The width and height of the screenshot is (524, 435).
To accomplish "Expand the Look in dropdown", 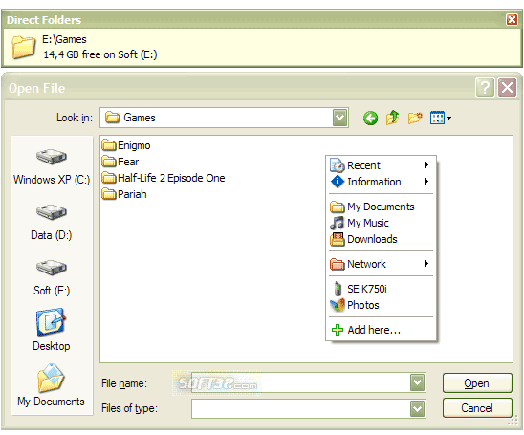I will tap(339, 118).
